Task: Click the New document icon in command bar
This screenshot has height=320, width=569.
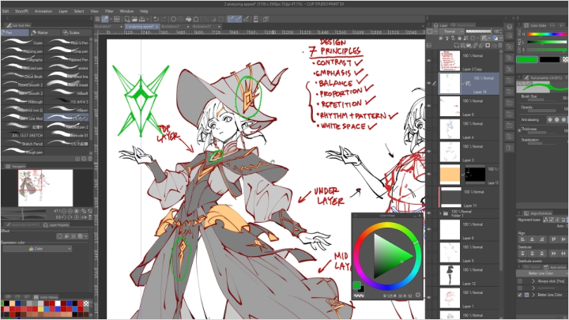Action: coord(127,19)
